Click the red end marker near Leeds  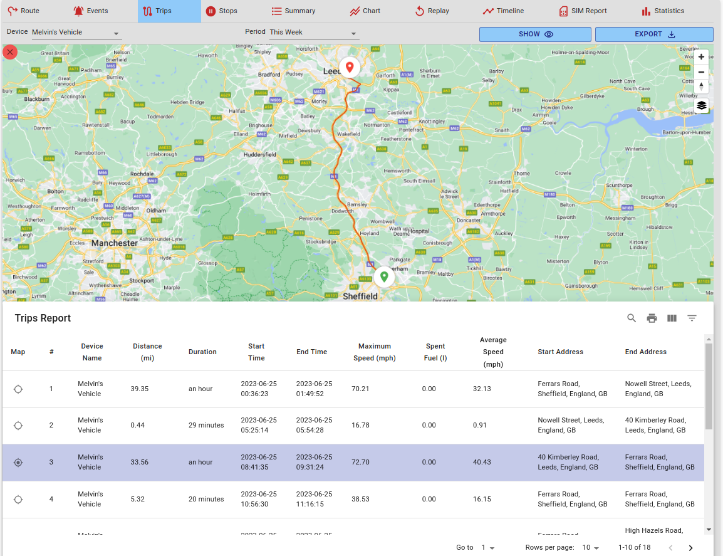coord(350,67)
